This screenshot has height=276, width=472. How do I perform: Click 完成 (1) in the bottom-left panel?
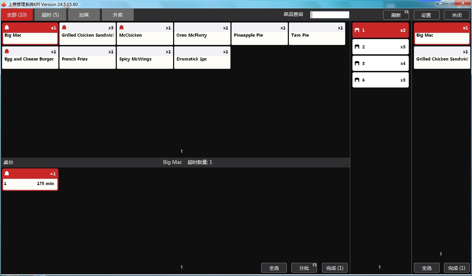pos(334,268)
